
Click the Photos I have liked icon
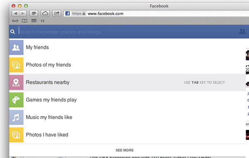(x=16, y=135)
